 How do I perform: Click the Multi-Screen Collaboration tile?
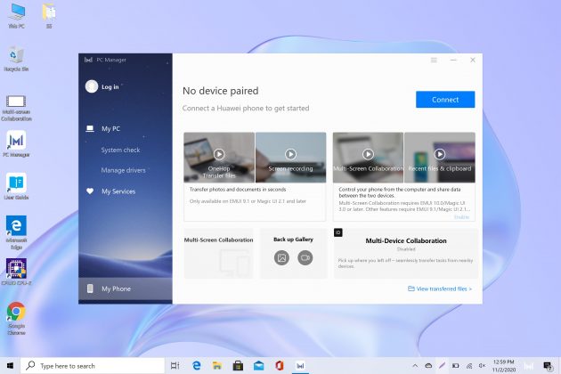coord(218,253)
